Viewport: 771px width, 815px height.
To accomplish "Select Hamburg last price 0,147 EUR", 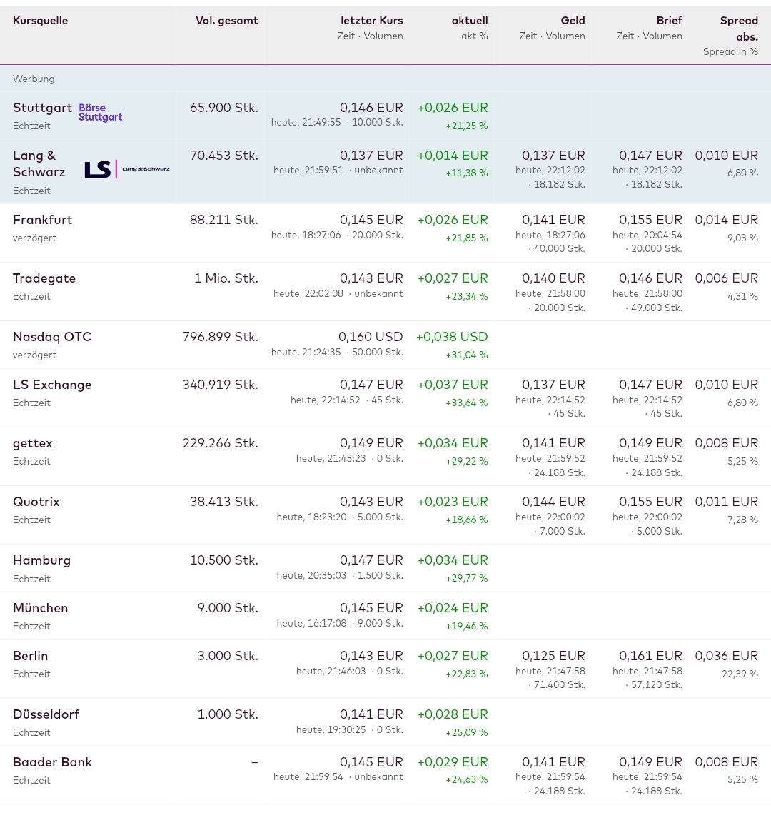I will coord(371,560).
